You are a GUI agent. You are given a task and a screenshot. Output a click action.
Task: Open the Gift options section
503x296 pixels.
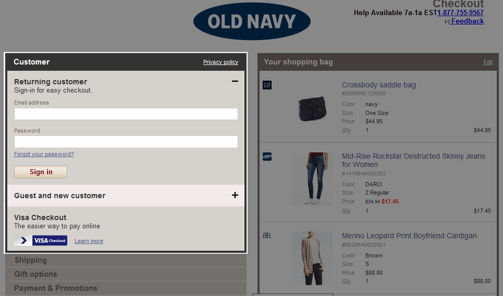pyautogui.click(x=35, y=274)
